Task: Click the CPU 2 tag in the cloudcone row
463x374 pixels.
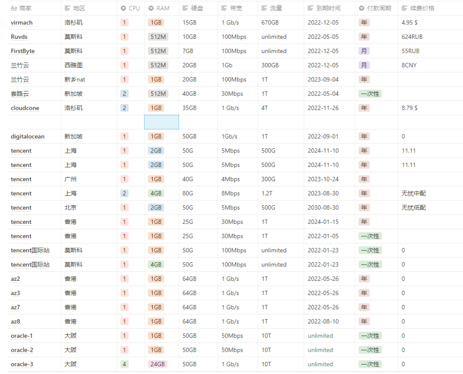Action: [124, 108]
